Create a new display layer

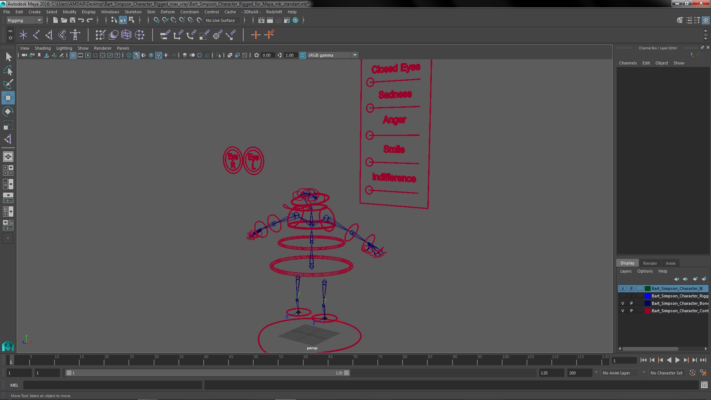pyautogui.click(x=695, y=279)
